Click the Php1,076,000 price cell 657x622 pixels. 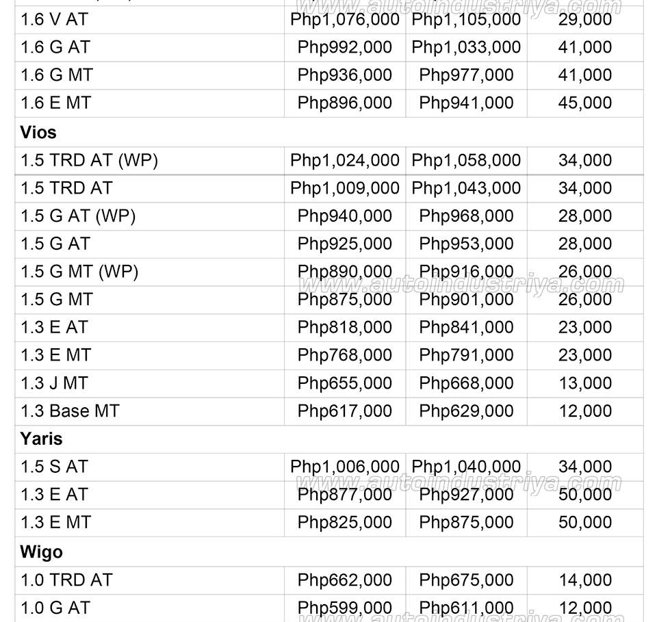(345, 19)
